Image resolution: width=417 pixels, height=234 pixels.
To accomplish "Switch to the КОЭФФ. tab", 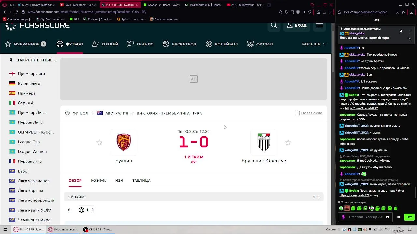I will [x=98, y=180].
